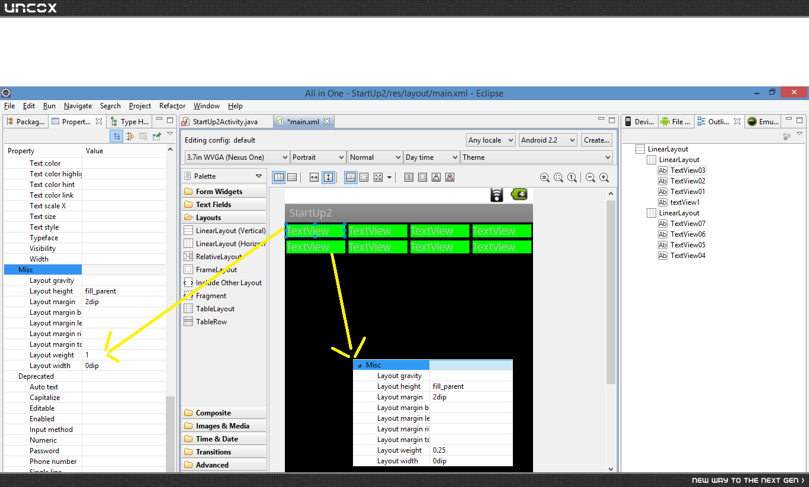Open the Navigate menu

78,106
